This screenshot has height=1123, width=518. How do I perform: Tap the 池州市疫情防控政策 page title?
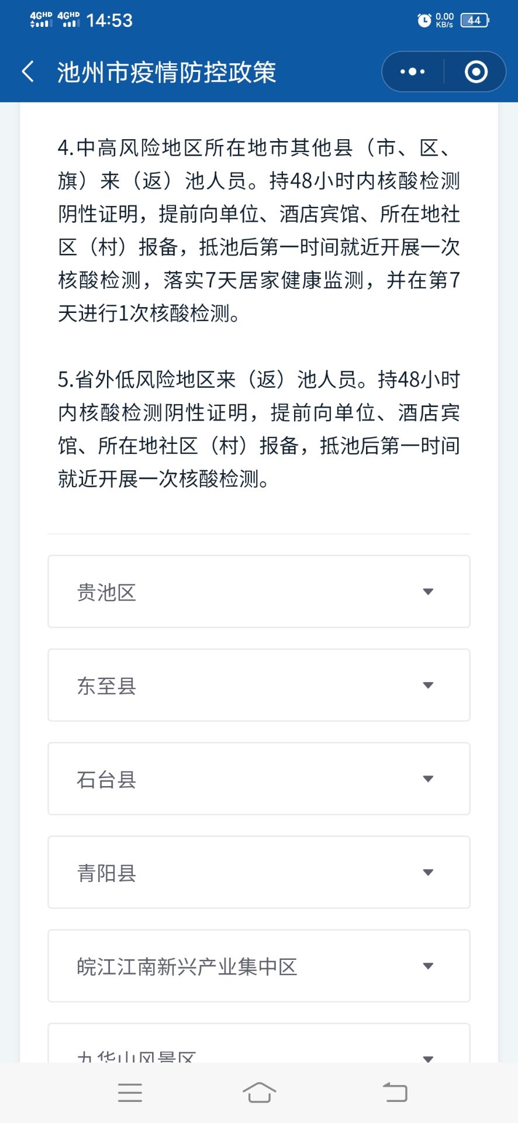point(167,73)
